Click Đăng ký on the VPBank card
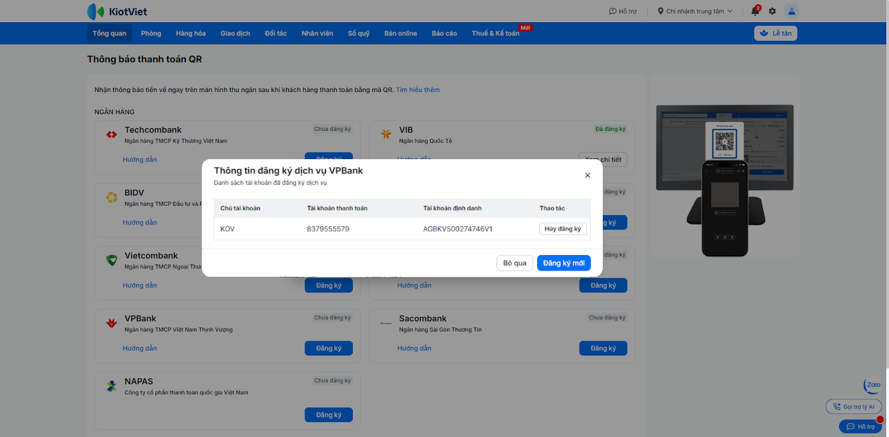 [x=329, y=348]
